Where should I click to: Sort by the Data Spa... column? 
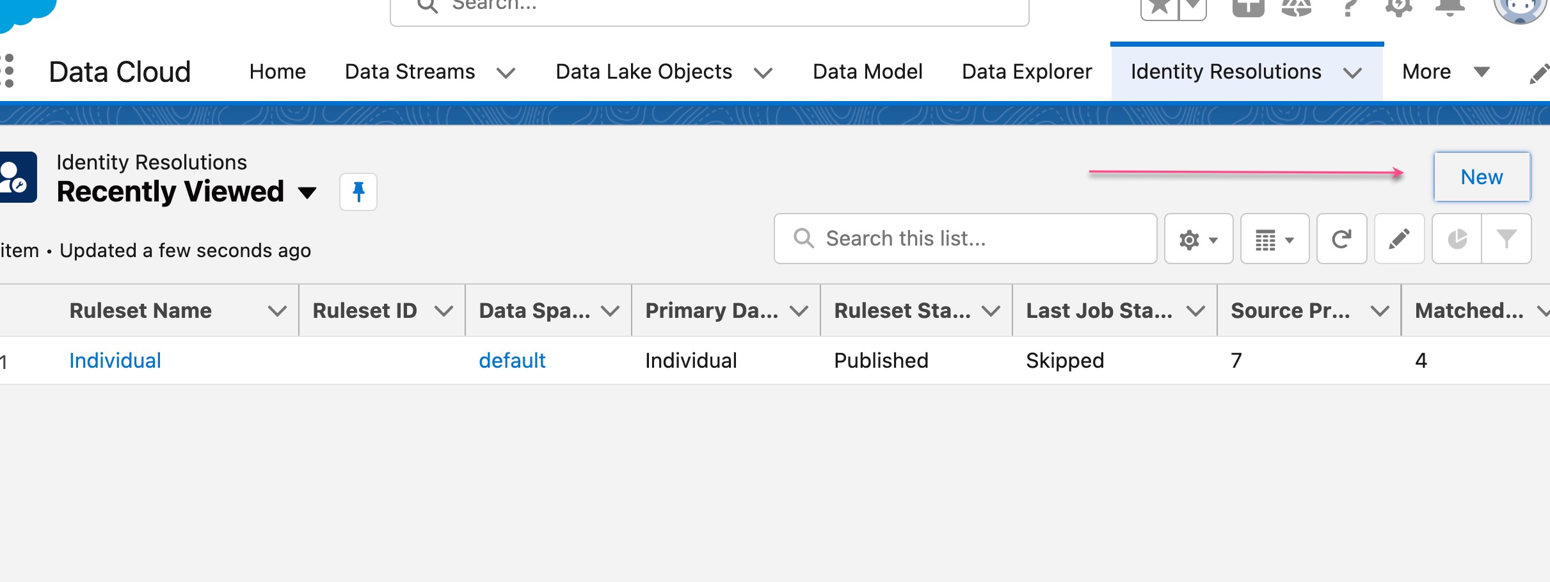click(x=535, y=311)
